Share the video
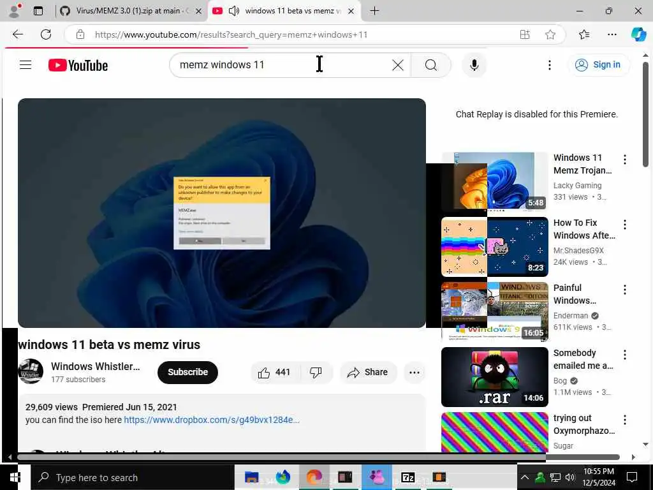Viewport: 653px width, 490px height. (368, 372)
